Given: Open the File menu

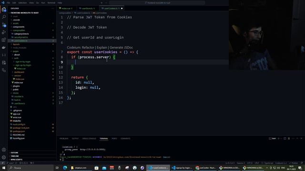Looking at the screenshot, I should [x=9, y=3].
